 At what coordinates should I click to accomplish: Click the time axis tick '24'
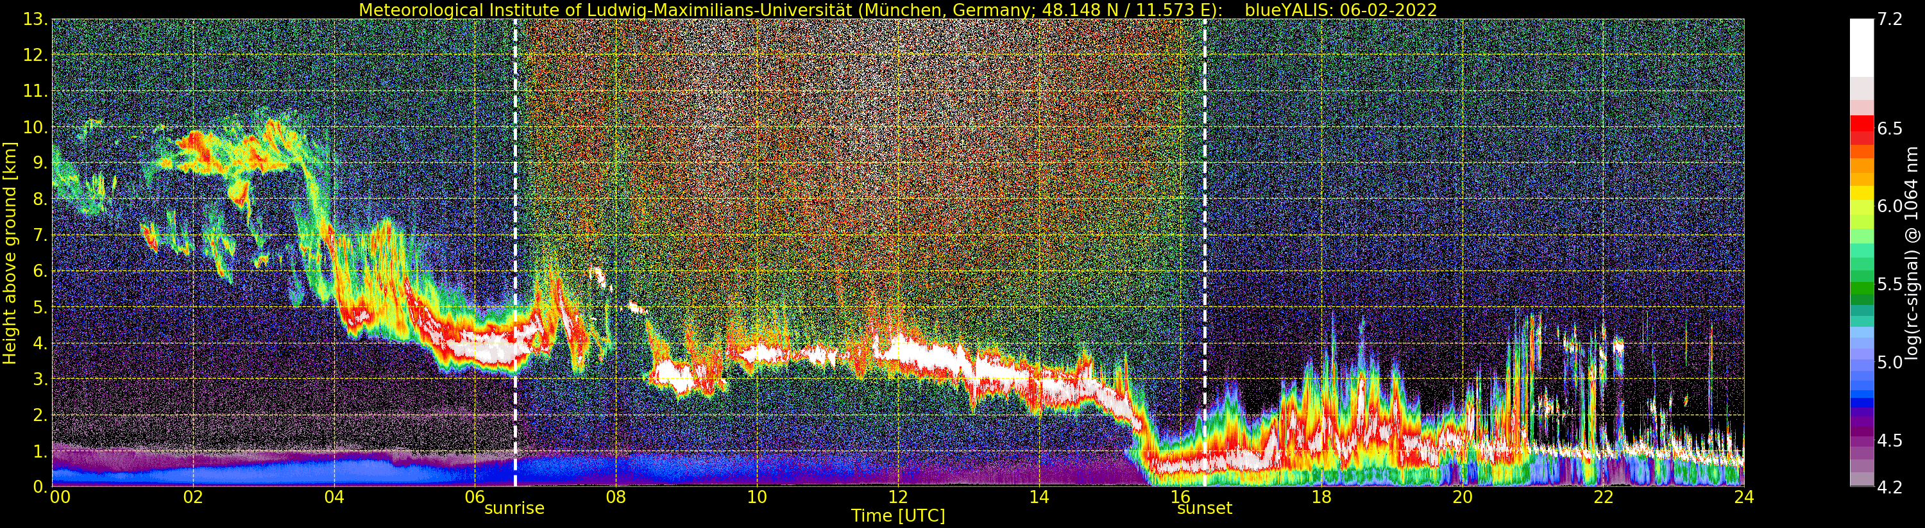click(1744, 497)
